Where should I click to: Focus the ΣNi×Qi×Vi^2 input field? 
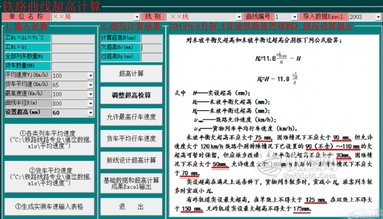click(x=73, y=39)
